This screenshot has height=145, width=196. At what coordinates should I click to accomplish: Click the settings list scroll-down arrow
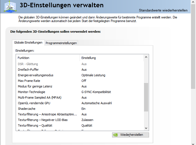(x=146, y=128)
